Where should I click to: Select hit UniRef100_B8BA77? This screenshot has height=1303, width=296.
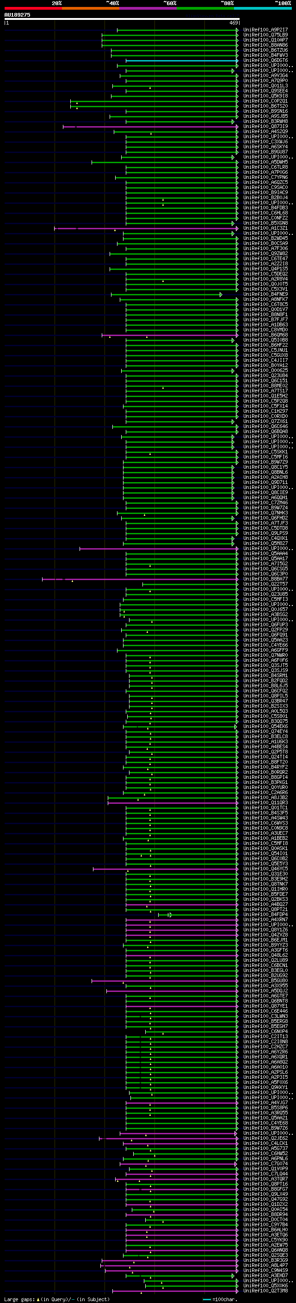click(x=265, y=579)
